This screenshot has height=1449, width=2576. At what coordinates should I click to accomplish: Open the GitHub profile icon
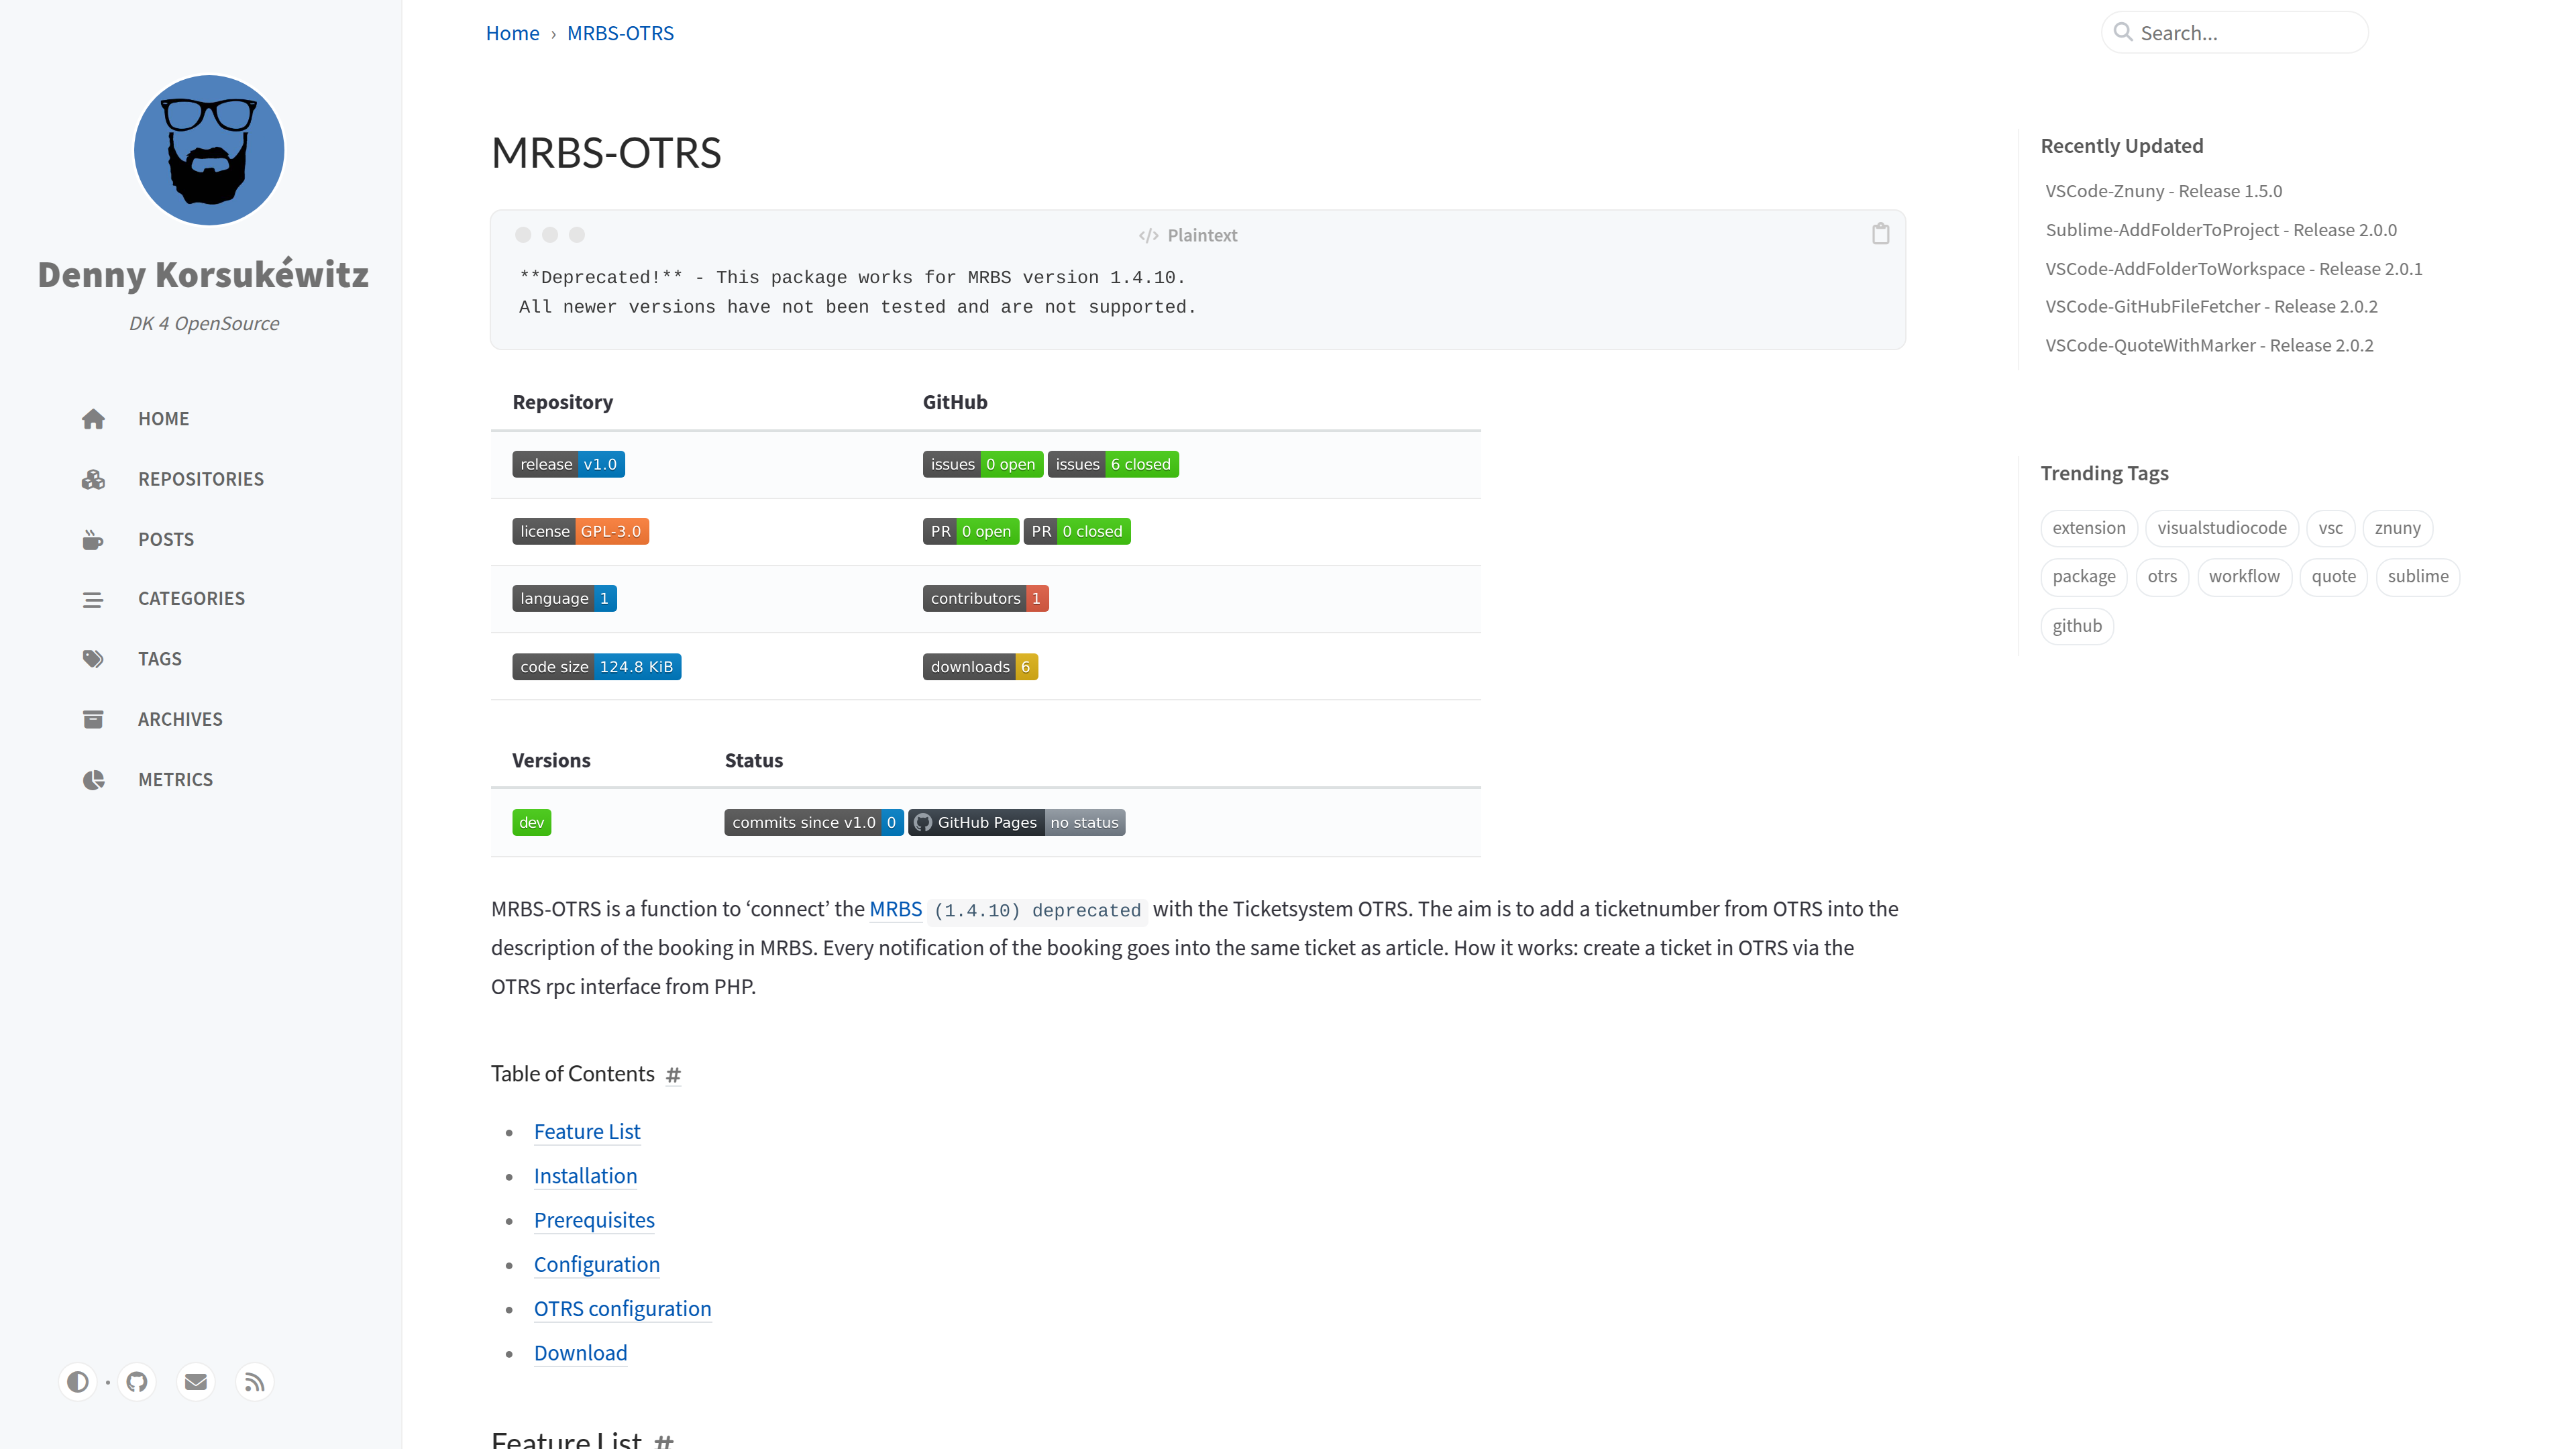[137, 1381]
